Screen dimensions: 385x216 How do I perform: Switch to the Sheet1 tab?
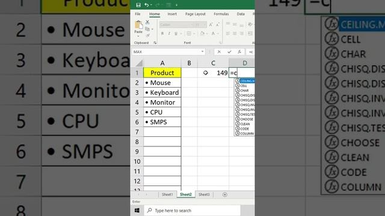coord(167,194)
